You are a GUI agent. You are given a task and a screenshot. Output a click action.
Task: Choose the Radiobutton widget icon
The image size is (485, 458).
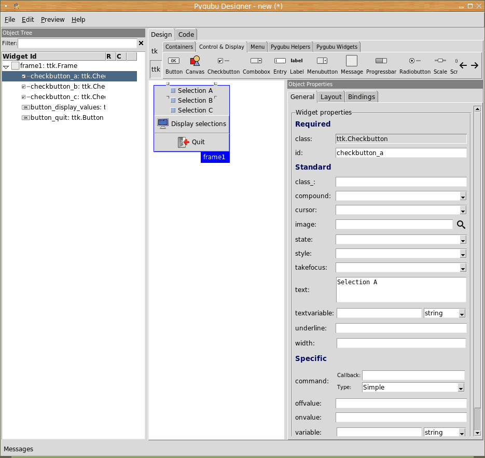[414, 61]
